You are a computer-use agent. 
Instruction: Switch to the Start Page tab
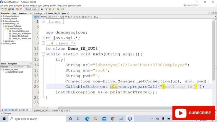tap(38, 14)
